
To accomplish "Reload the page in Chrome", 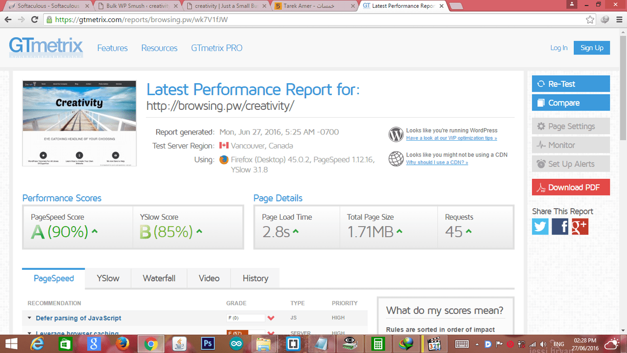I will pos(34,19).
